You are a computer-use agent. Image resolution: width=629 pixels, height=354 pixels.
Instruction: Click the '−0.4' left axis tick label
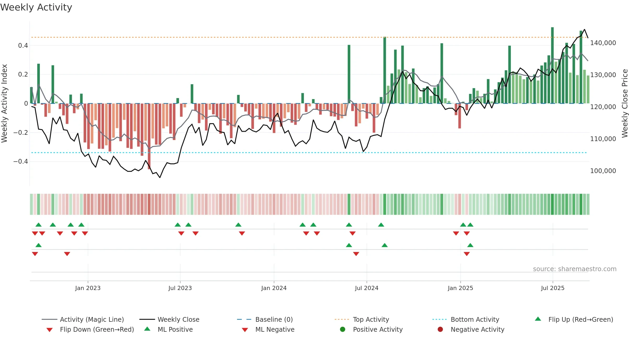pyautogui.click(x=21, y=161)
